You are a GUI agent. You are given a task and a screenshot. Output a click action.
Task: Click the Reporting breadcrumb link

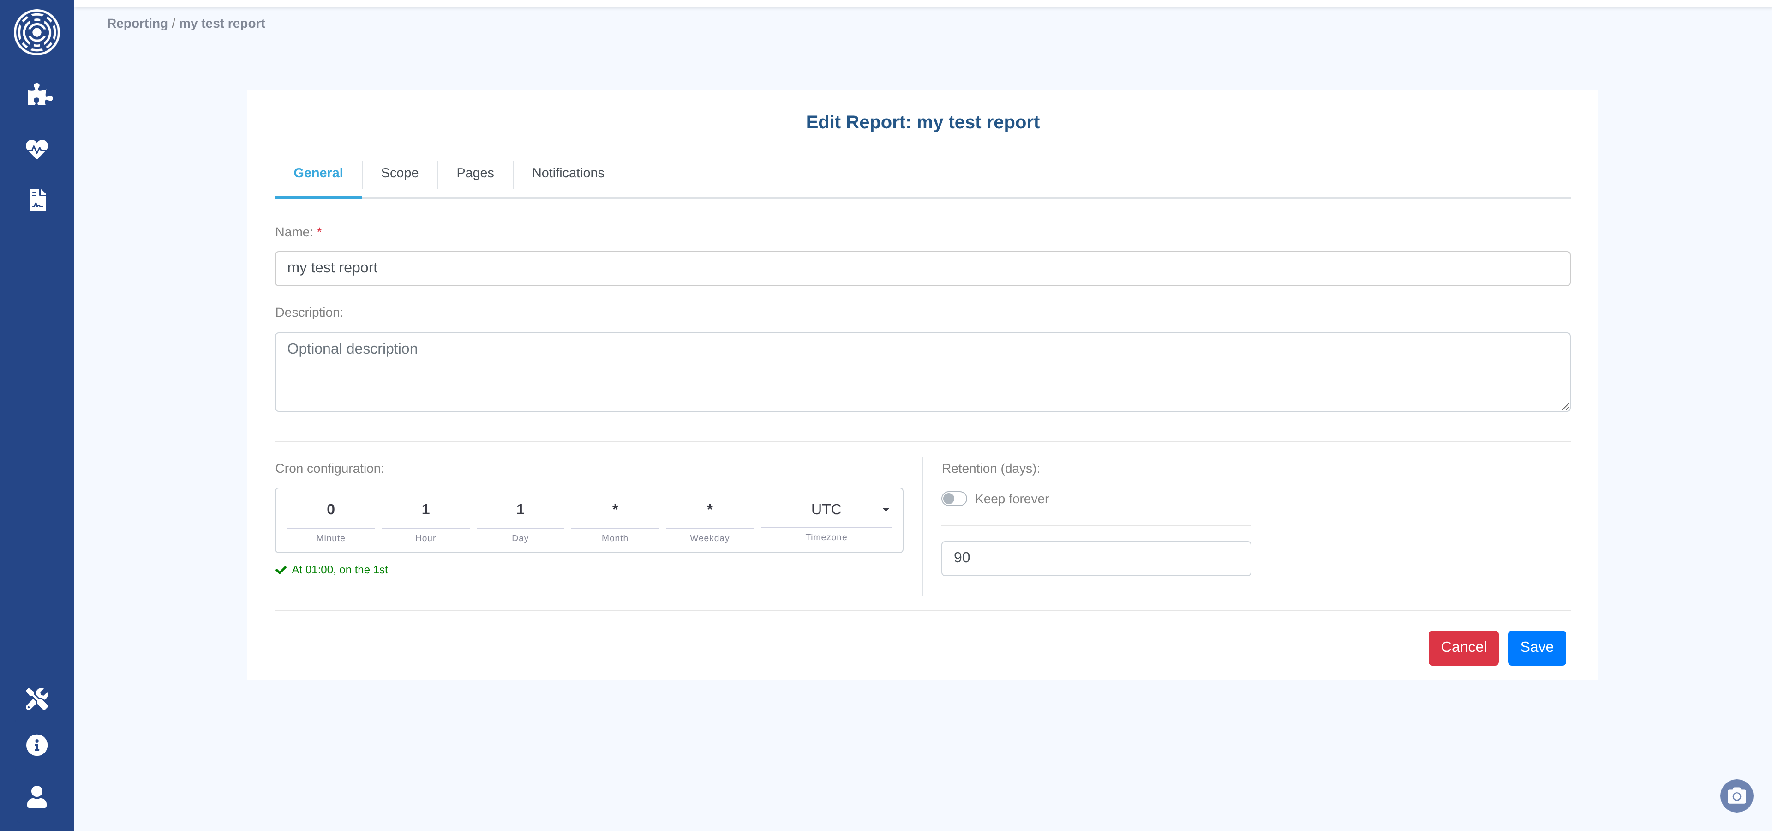[137, 24]
